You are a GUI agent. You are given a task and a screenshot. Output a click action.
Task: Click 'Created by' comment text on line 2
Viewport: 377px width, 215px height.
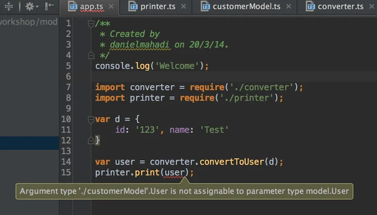pyautogui.click(x=135, y=34)
